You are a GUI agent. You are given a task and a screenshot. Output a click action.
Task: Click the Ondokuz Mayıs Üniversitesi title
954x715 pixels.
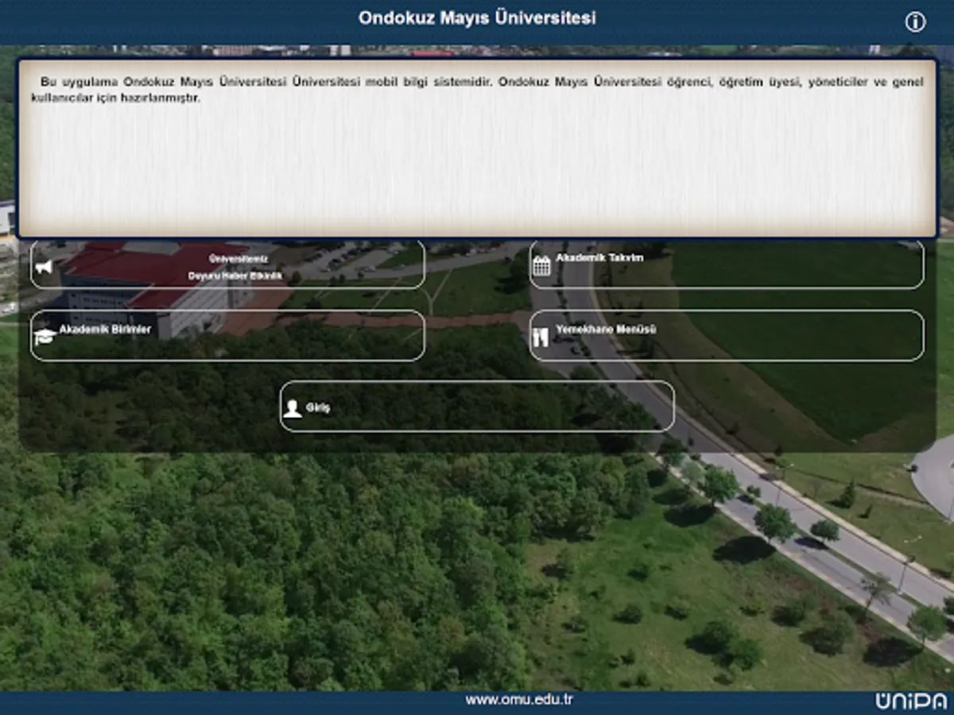477,17
